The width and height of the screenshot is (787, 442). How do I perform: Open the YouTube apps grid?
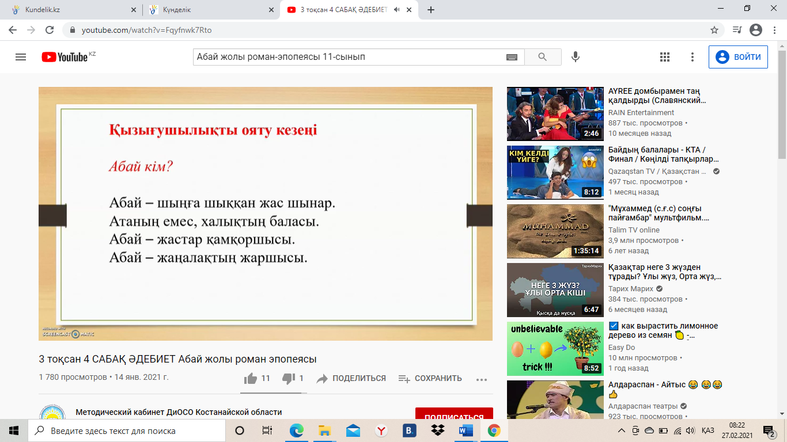[665, 57]
